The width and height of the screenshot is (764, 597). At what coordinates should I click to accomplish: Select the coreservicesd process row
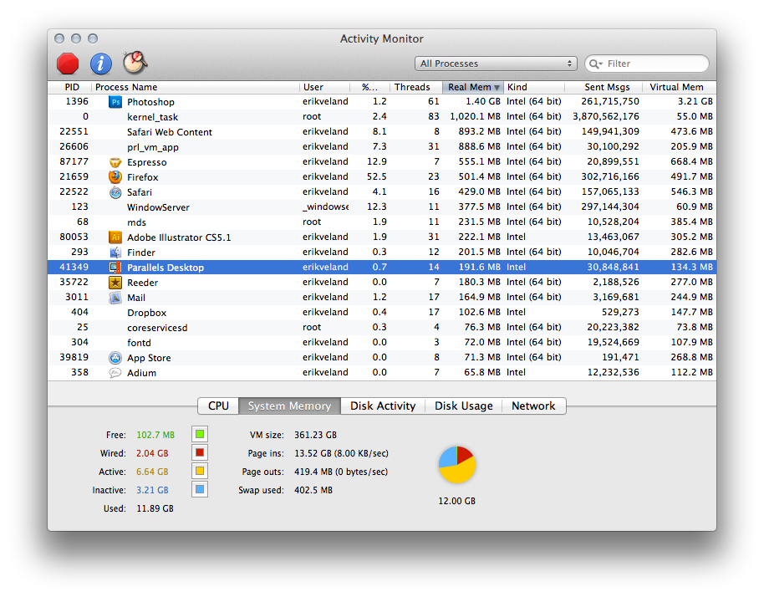point(382,327)
